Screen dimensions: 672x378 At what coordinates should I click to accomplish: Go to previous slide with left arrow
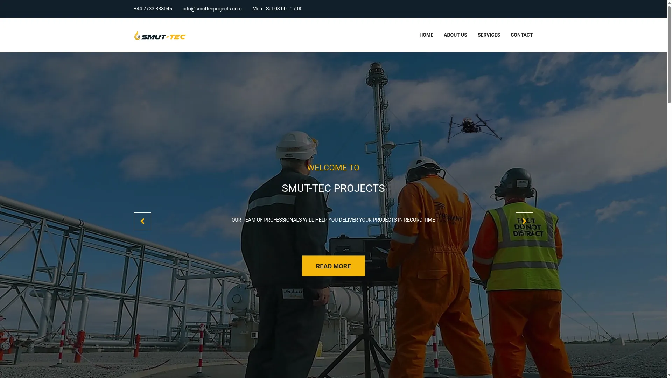coord(142,221)
